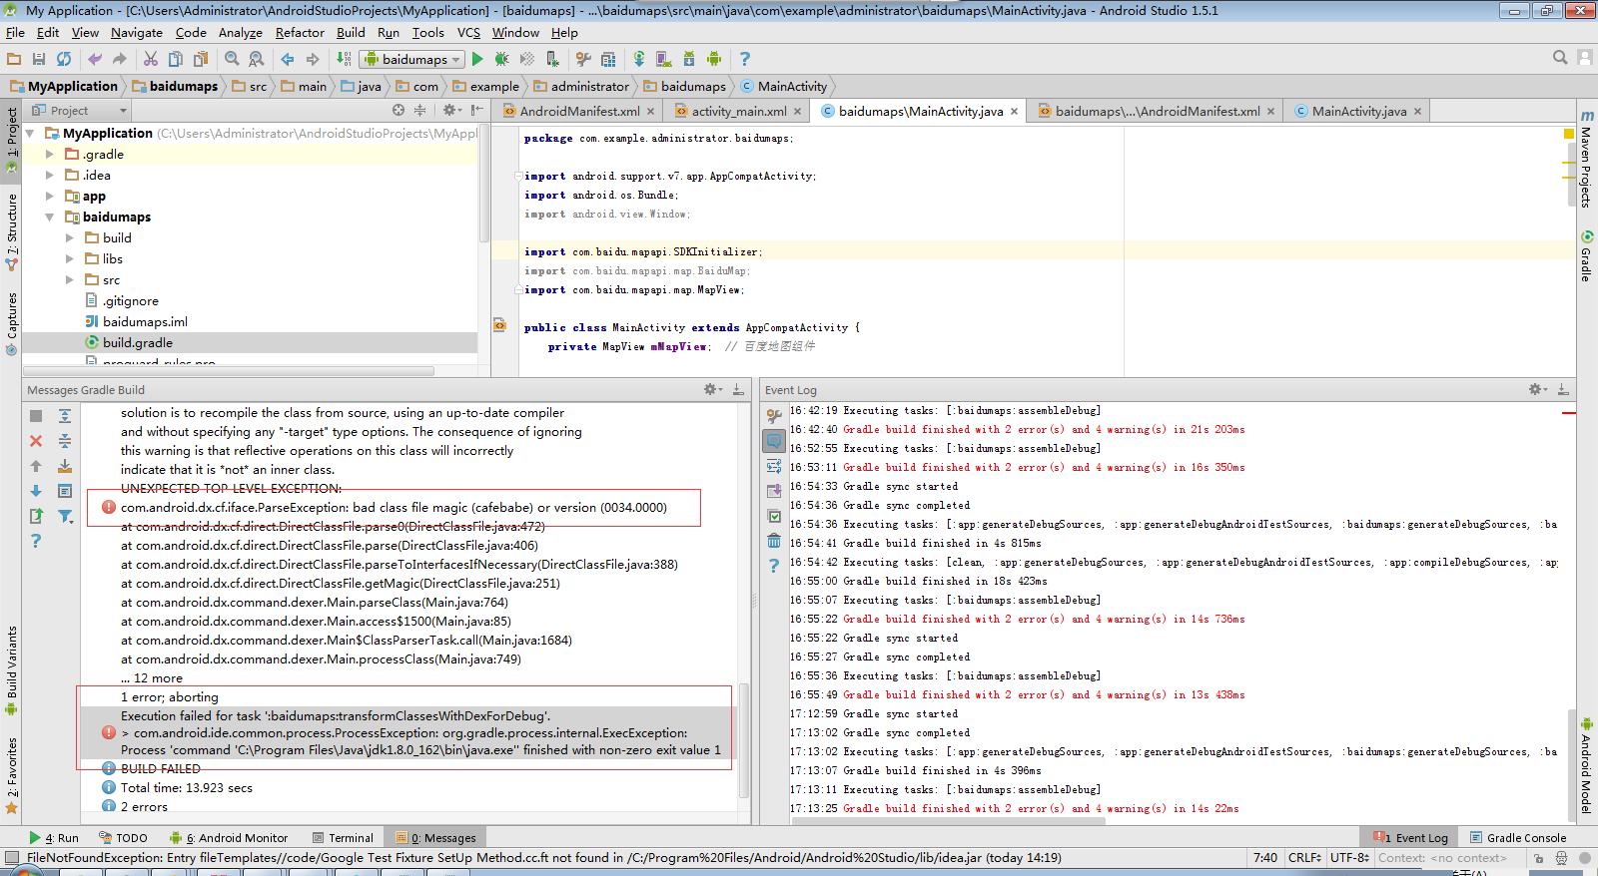Click the Stop square in Messages panel
Viewport: 1598px width, 876px height.
coord(36,415)
